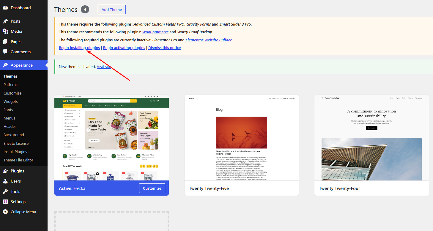The image size is (433, 231).
Task: Click the Media library icon
Action: point(5,31)
